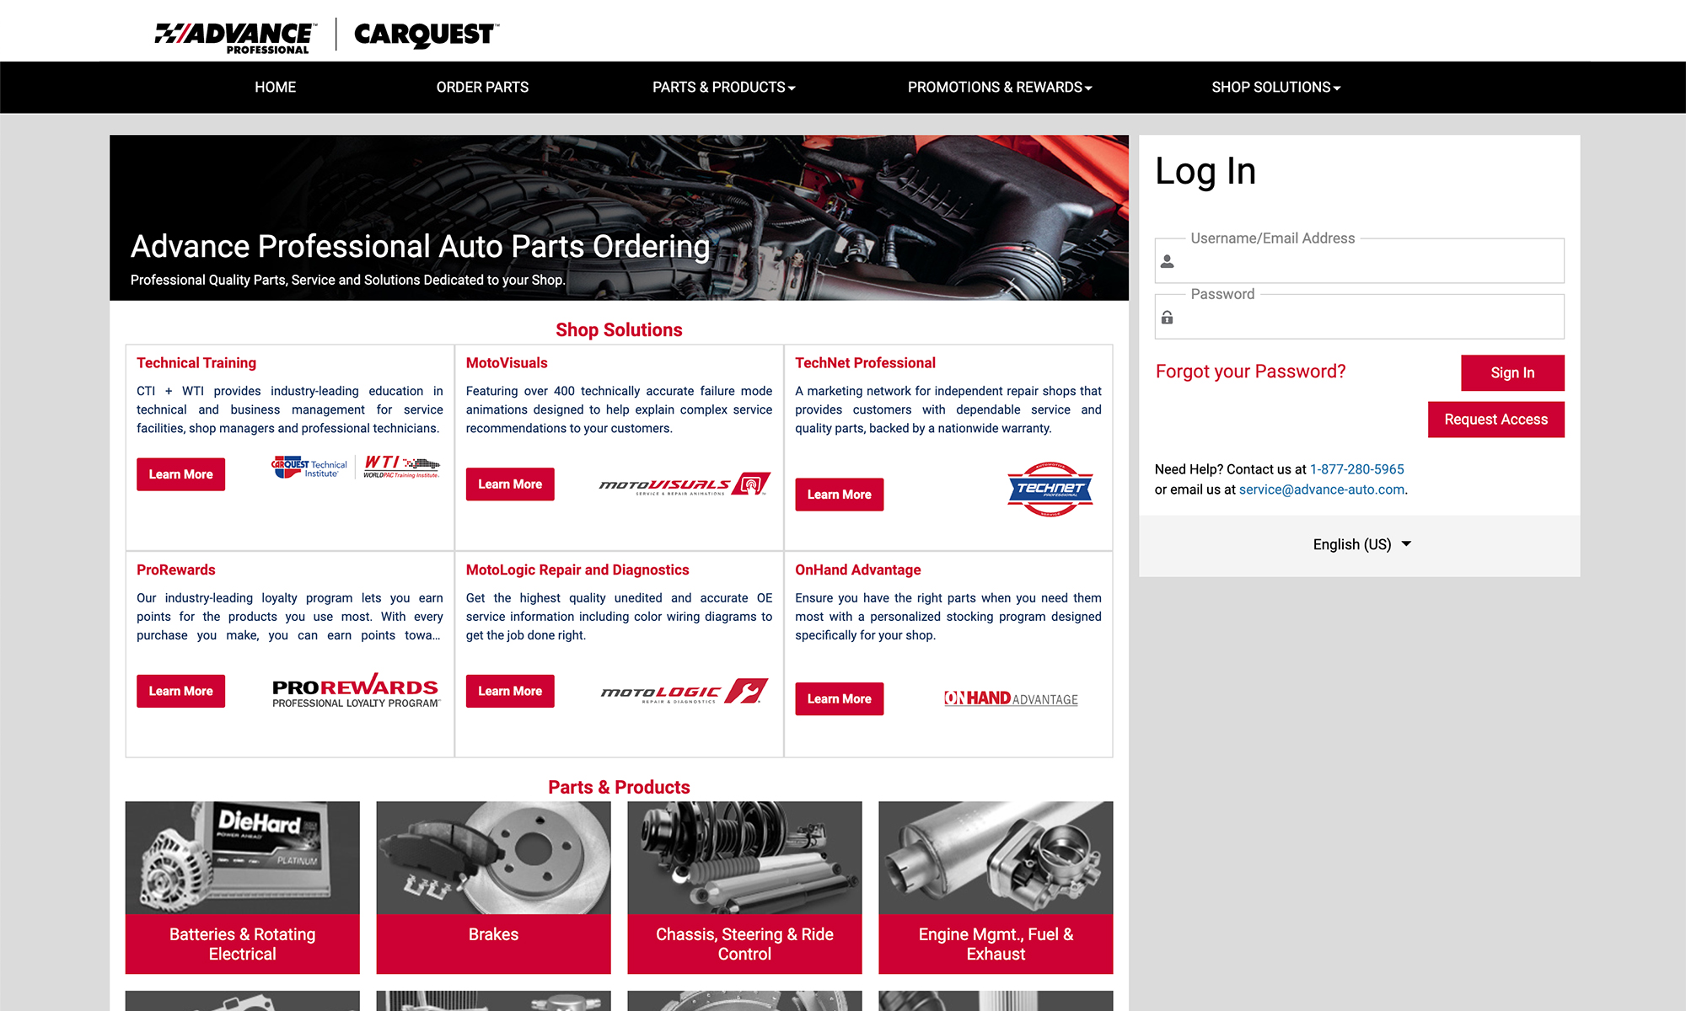1686x1011 pixels.
Task: Click the ProRewards loyalty program logo
Action: [356, 690]
